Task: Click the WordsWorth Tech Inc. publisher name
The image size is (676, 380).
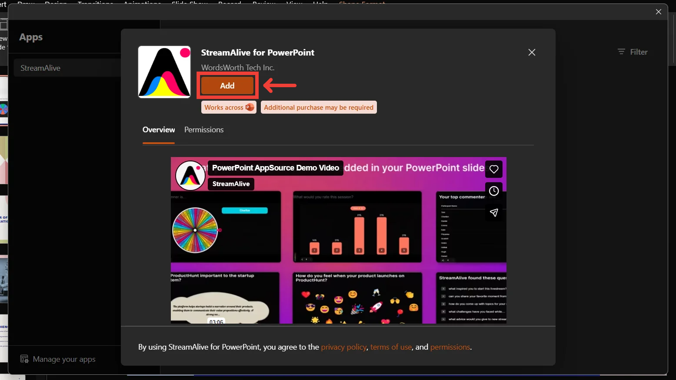Action: coord(238,68)
